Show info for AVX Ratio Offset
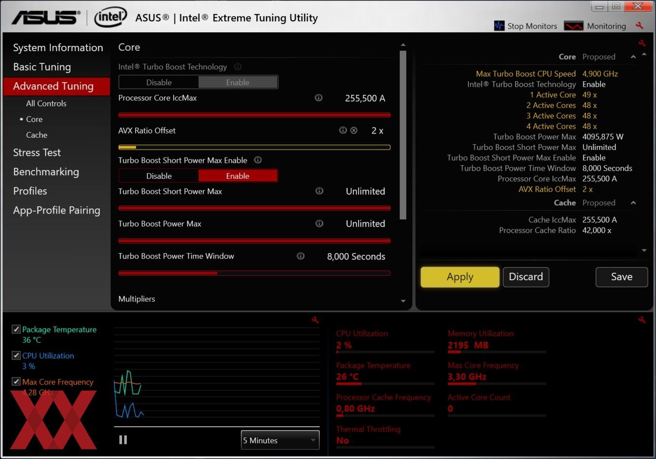Viewport: 656px width, 459px height. [x=343, y=130]
